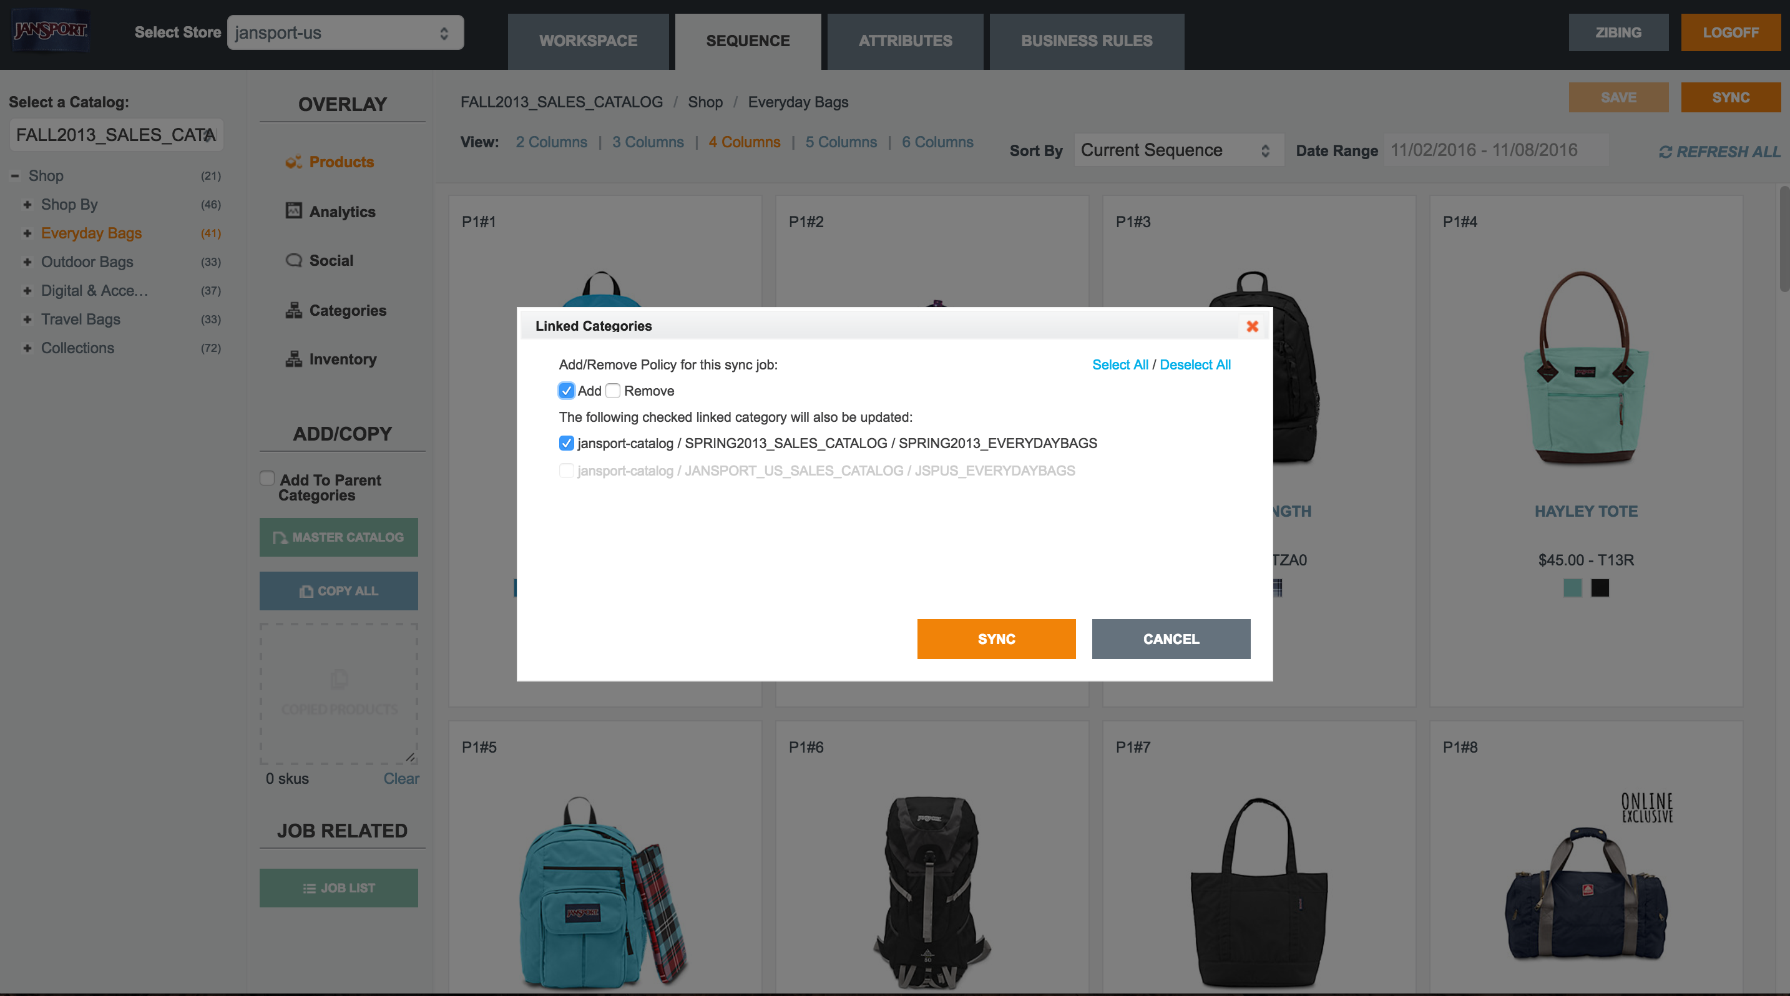1790x996 pixels.
Task: Click the Hayley Tote product image
Action: tap(1586, 368)
